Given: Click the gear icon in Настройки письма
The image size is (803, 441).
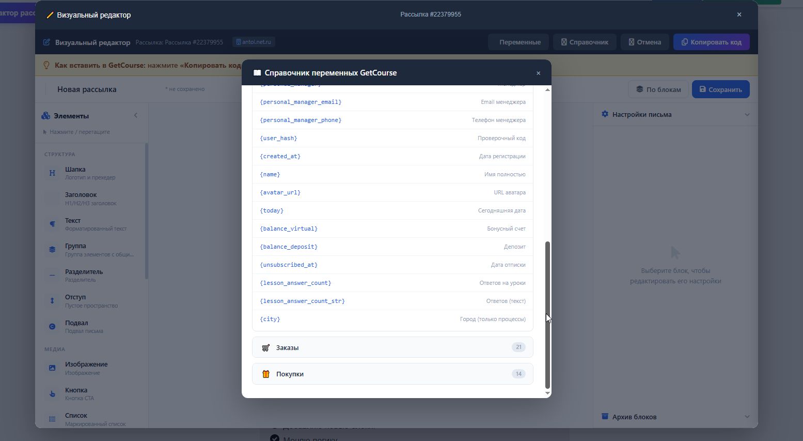Looking at the screenshot, I should (605, 114).
